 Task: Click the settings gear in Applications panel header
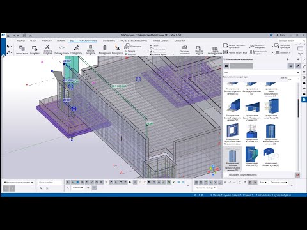point(288,59)
